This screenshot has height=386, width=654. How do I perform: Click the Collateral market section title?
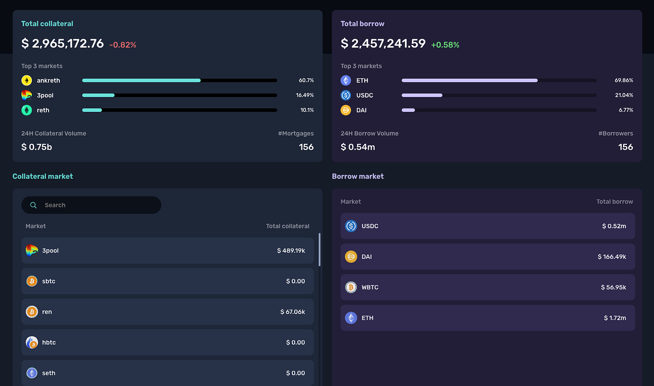(43, 176)
